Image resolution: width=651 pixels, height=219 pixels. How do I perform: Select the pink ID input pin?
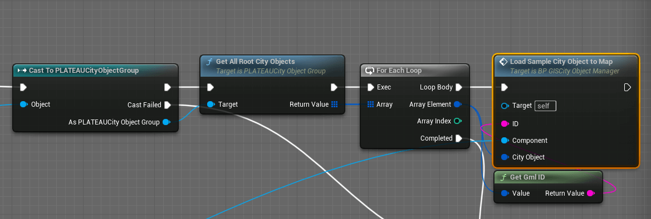pos(505,123)
